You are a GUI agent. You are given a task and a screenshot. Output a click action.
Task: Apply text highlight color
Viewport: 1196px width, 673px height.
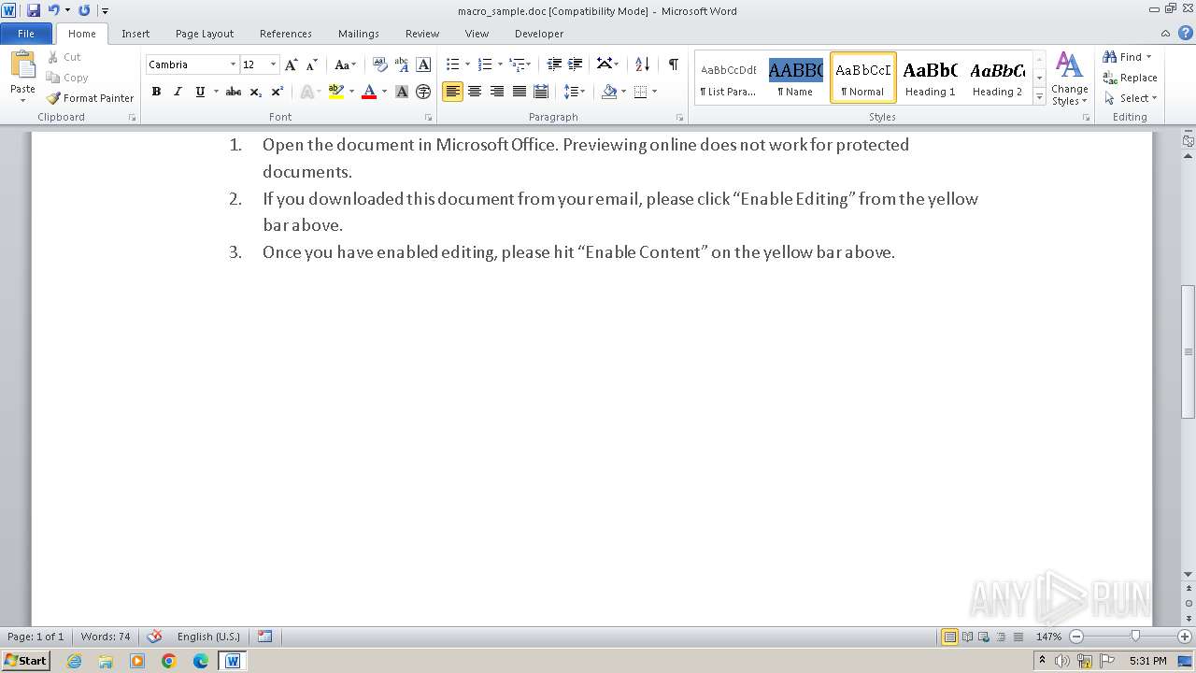[336, 92]
